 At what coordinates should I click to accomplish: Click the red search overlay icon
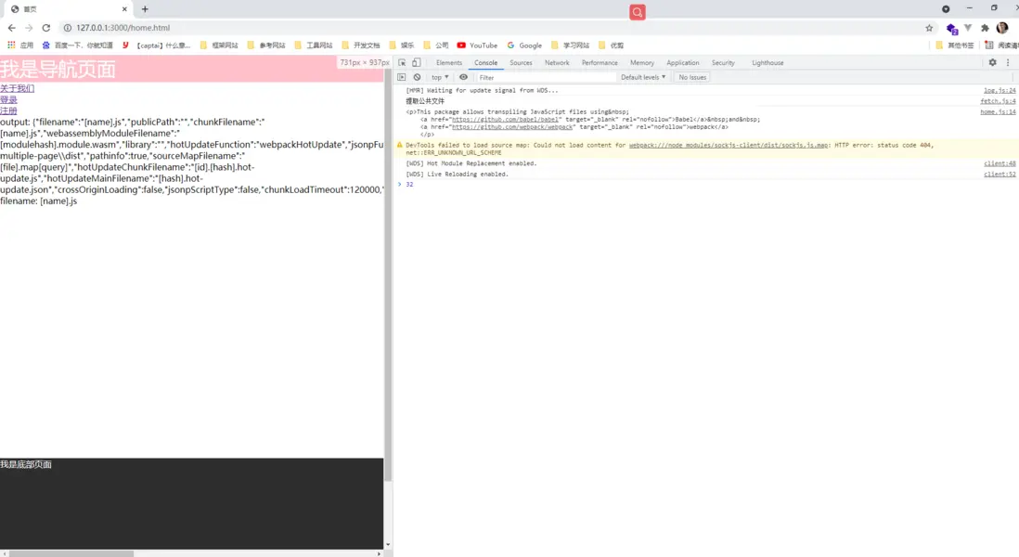[x=638, y=12]
